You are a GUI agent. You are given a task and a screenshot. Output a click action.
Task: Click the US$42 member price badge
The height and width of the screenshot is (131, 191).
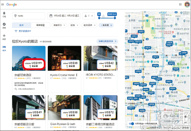click(x=106, y=65)
